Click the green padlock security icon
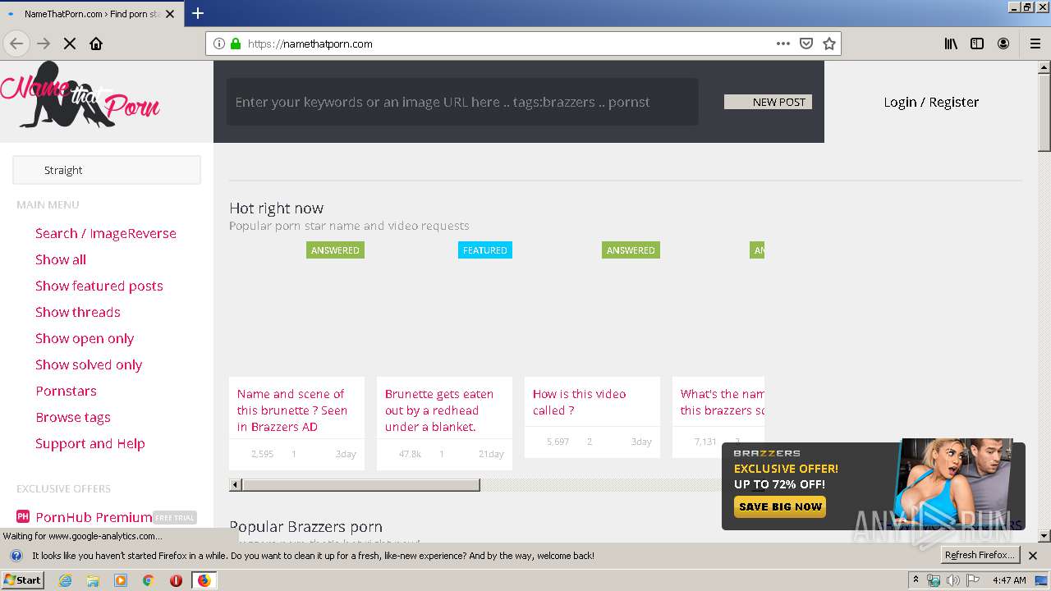Screen dimensions: 1051x591 [236, 44]
